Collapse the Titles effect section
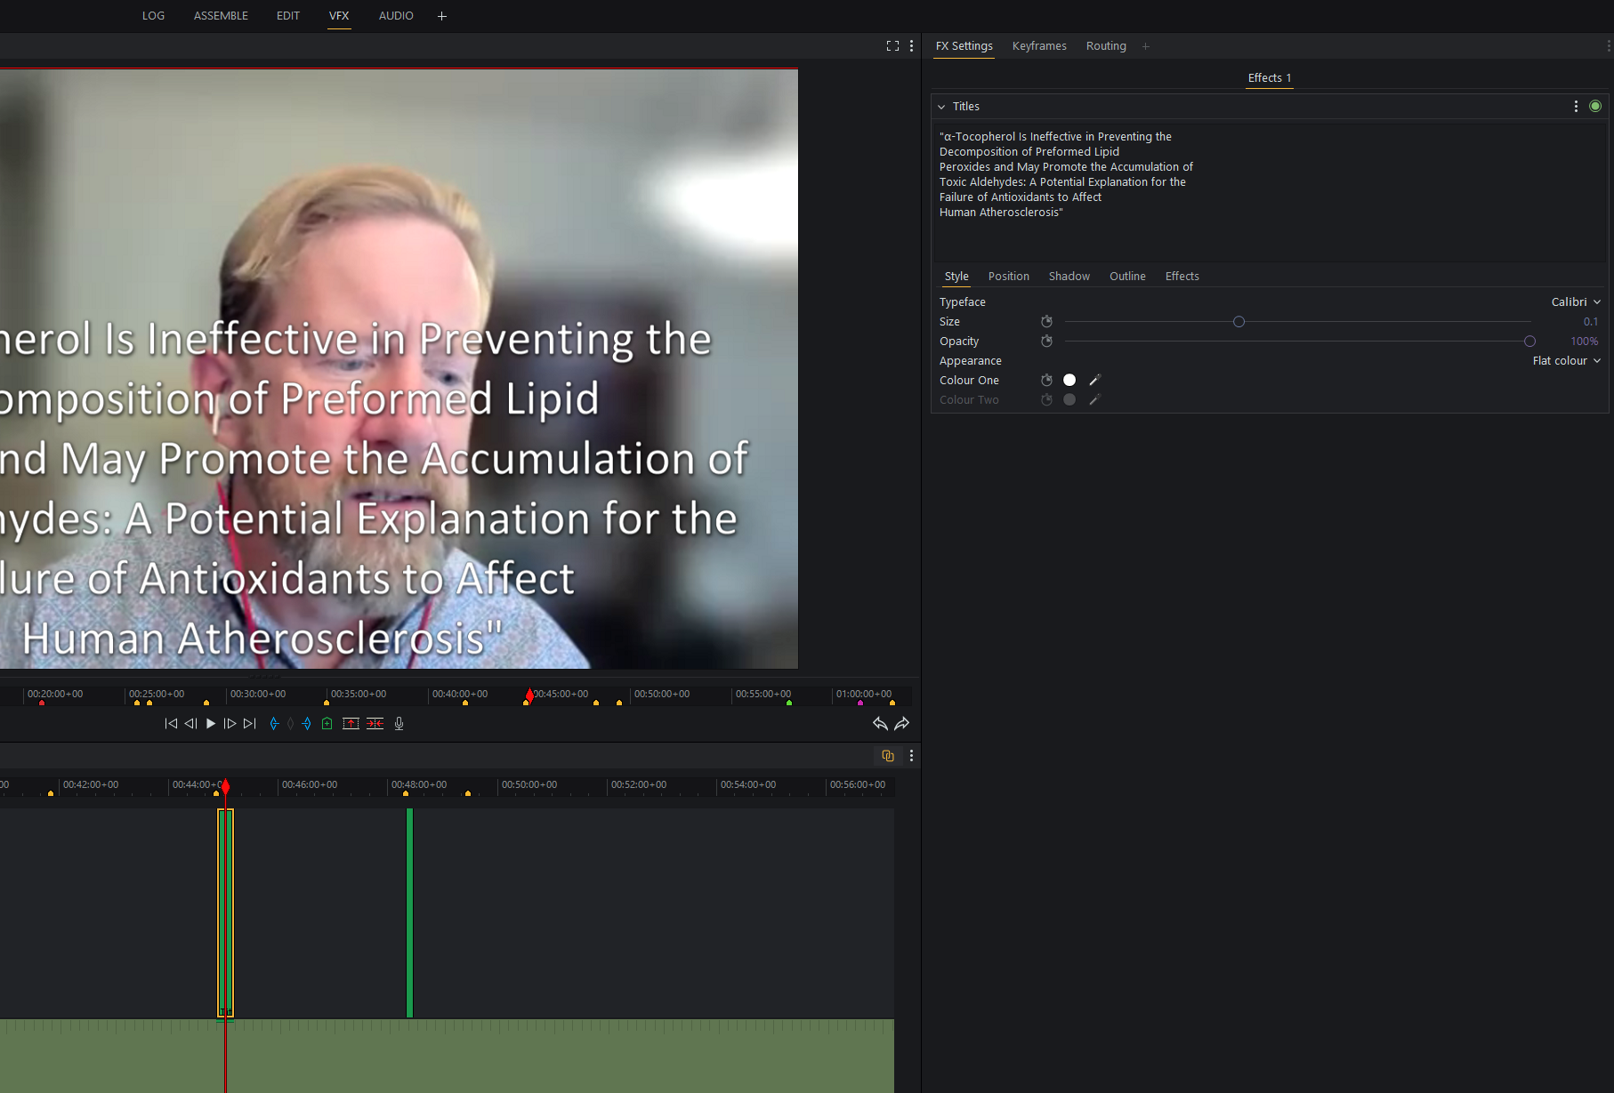 (x=941, y=107)
